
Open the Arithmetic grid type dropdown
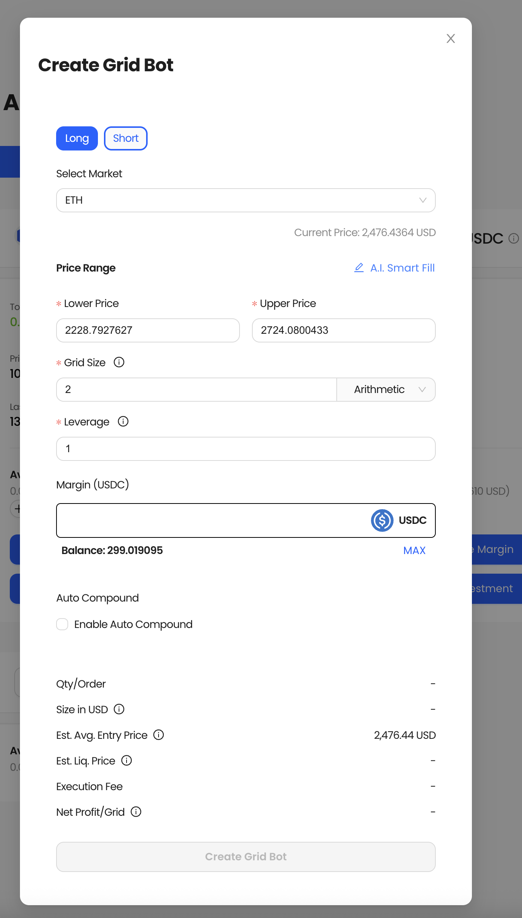pyautogui.click(x=386, y=390)
